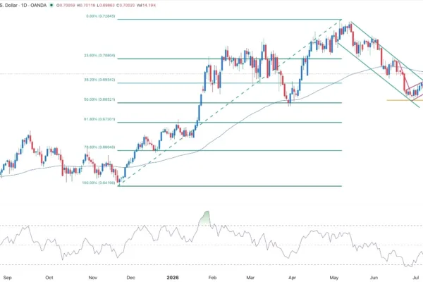Select the 61.80% (0.67501) Fibonacci label
Viewport: 423px width, 282px height.
tap(99, 119)
